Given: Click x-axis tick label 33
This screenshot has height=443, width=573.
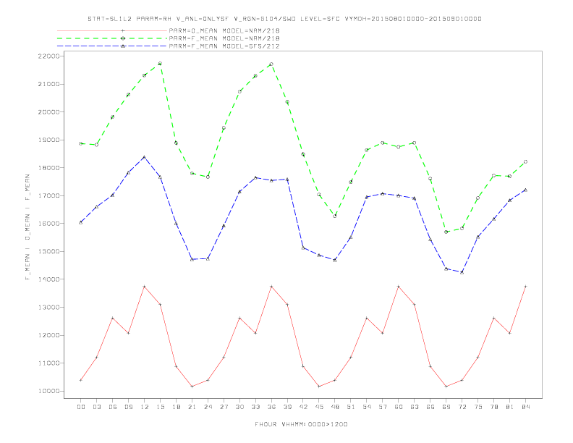Looking at the screenshot, I should click(x=255, y=407).
